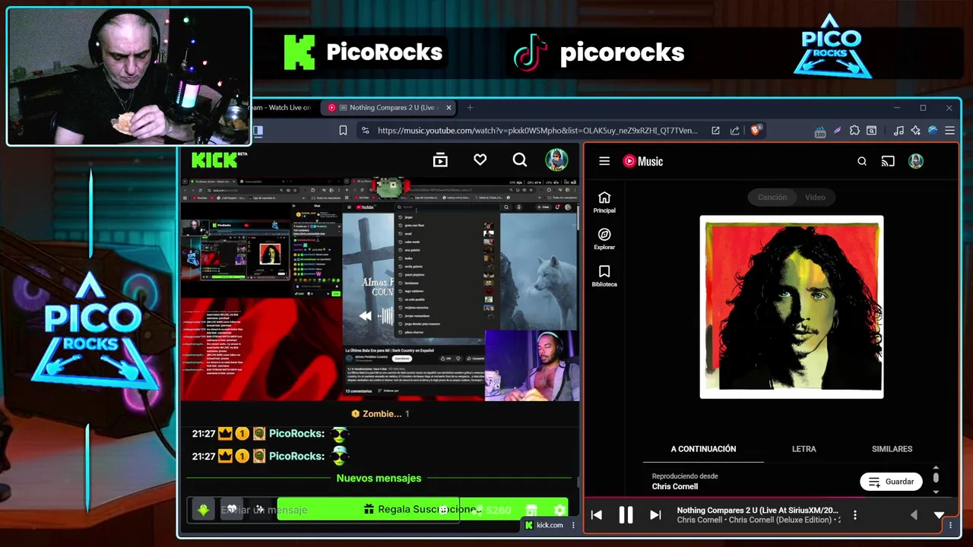Switch to LETRA tab
The height and width of the screenshot is (547, 973).
803,449
